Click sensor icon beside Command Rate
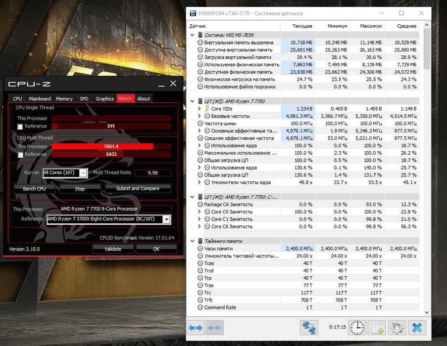This screenshot has width=447, height=346. (200, 307)
